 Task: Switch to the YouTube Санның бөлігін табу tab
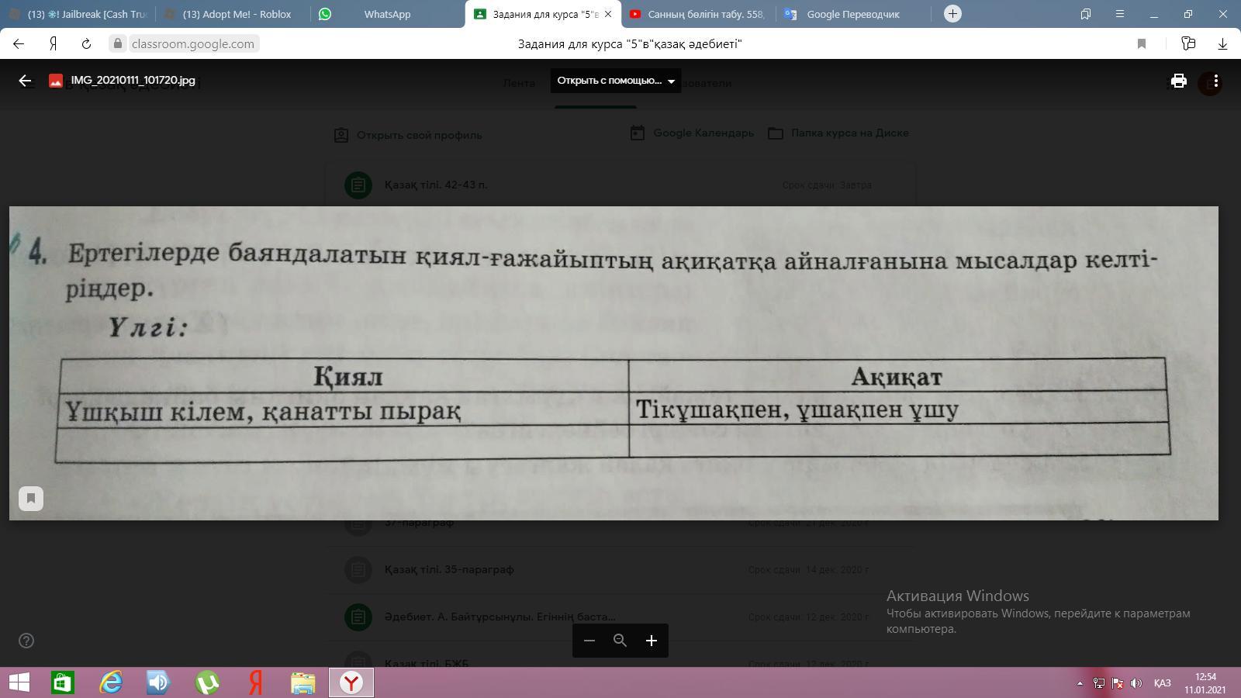(698, 14)
